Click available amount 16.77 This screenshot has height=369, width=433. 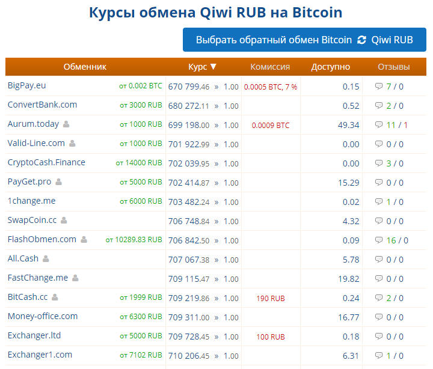click(x=348, y=317)
